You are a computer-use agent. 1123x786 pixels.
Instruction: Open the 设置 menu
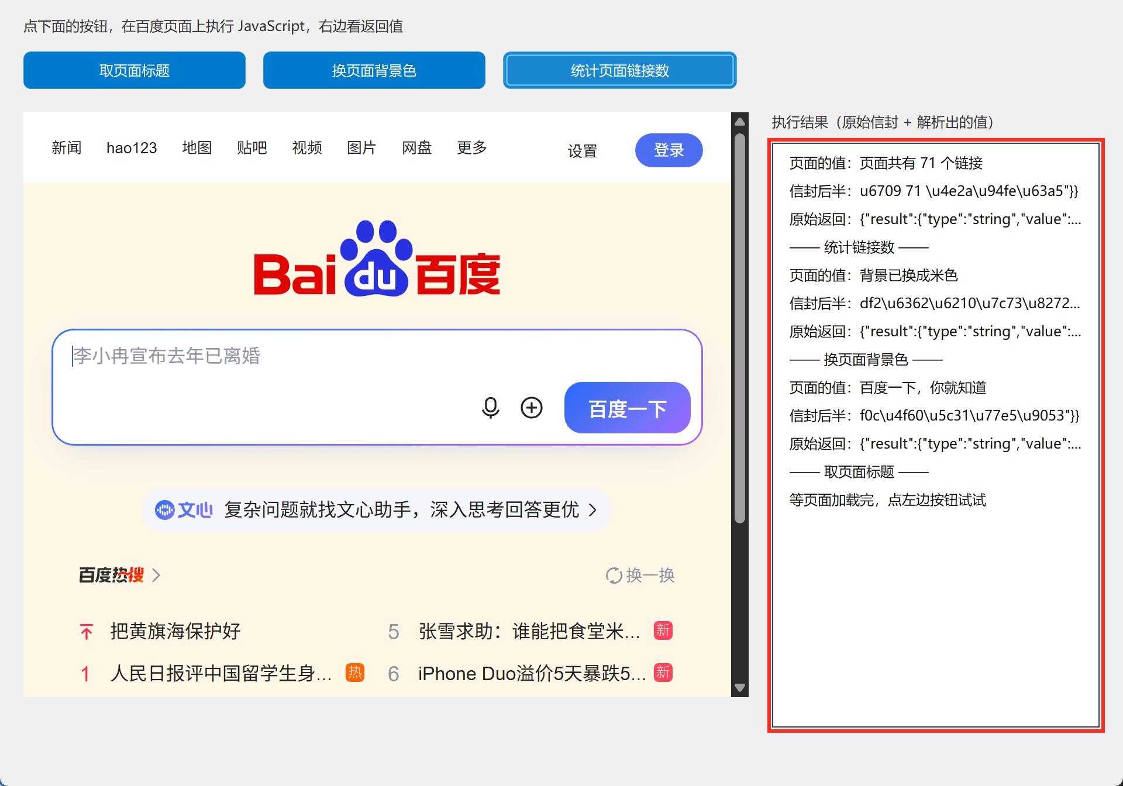tap(583, 151)
